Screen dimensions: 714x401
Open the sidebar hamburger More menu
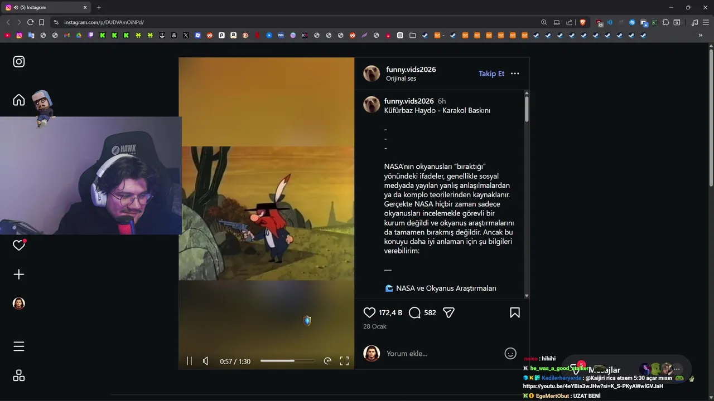[19, 346]
